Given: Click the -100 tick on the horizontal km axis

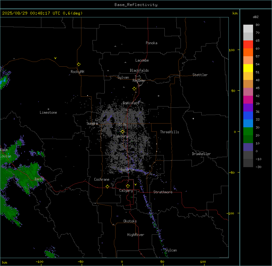Looking at the screenshot, I should point(39,262).
